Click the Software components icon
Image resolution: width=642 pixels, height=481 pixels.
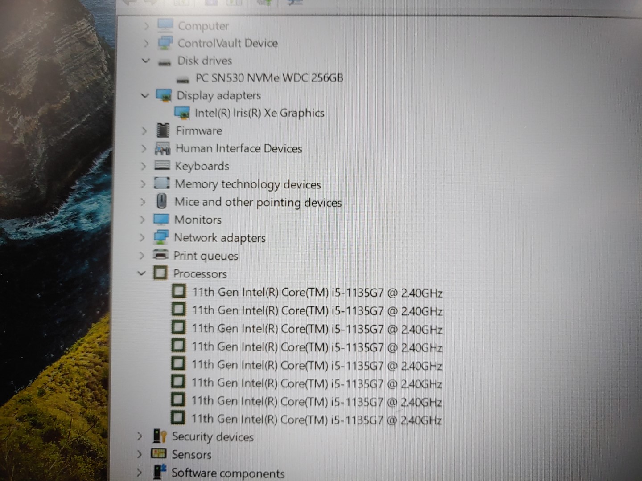point(159,472)
